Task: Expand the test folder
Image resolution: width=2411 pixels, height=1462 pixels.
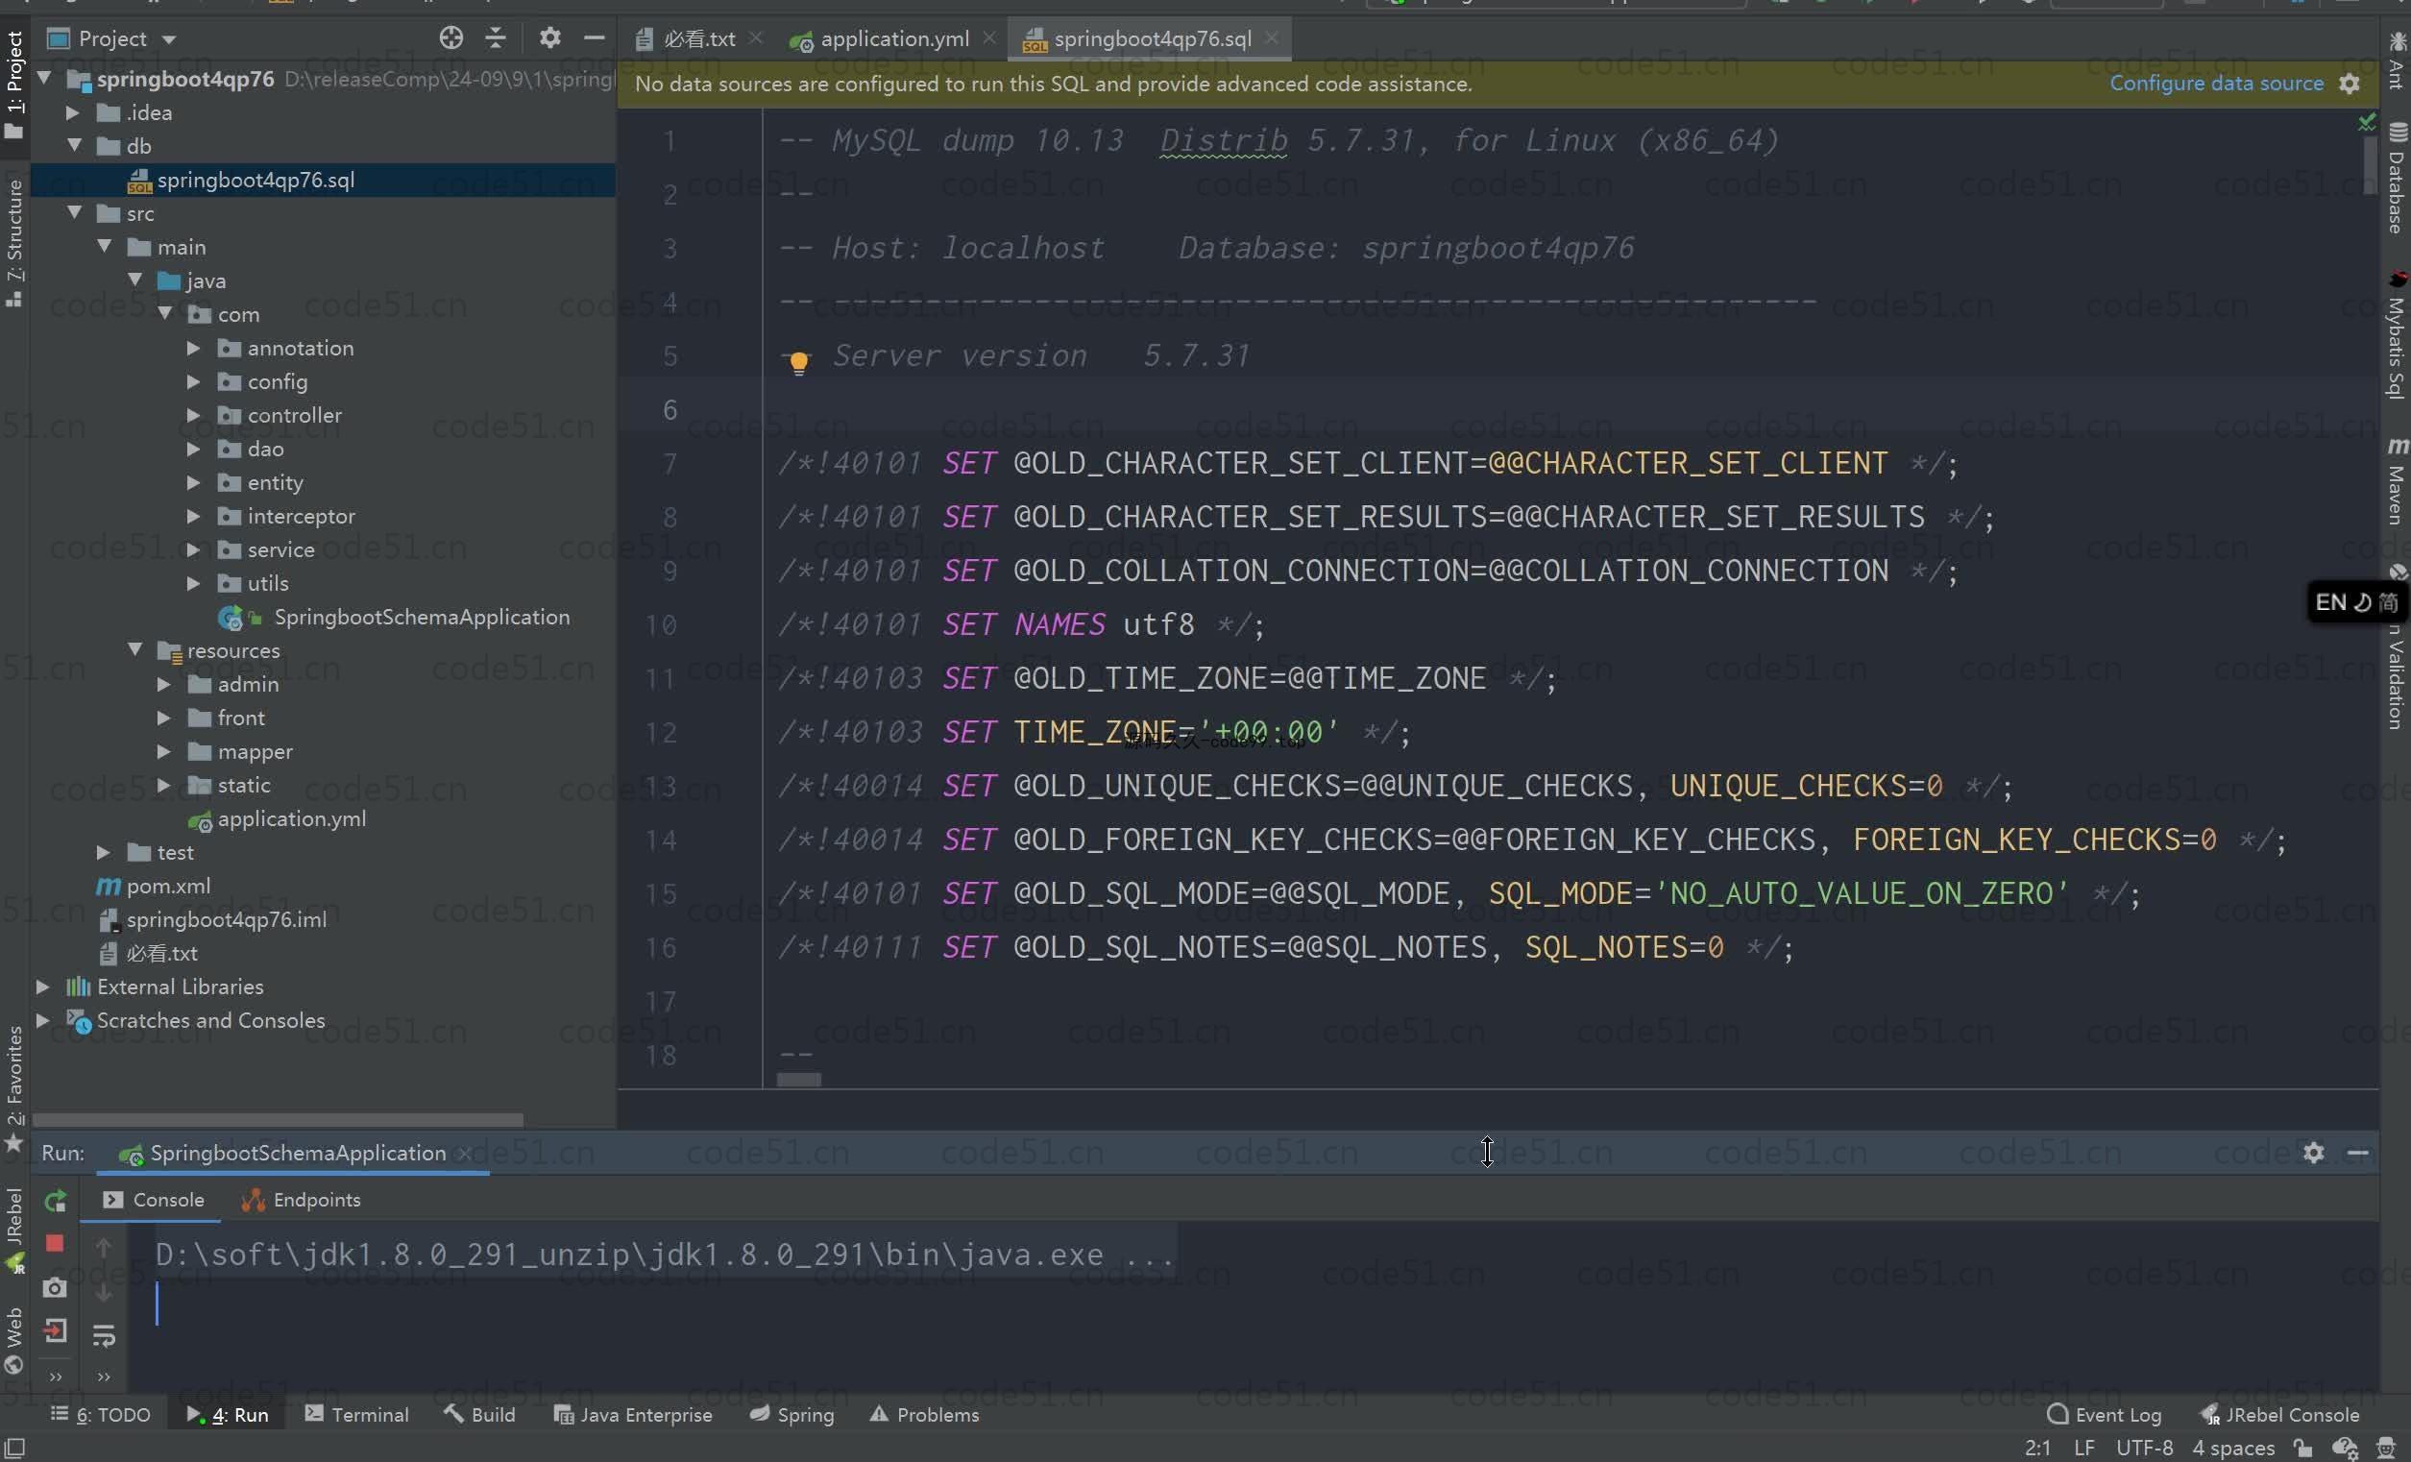Action: [103, 852]
